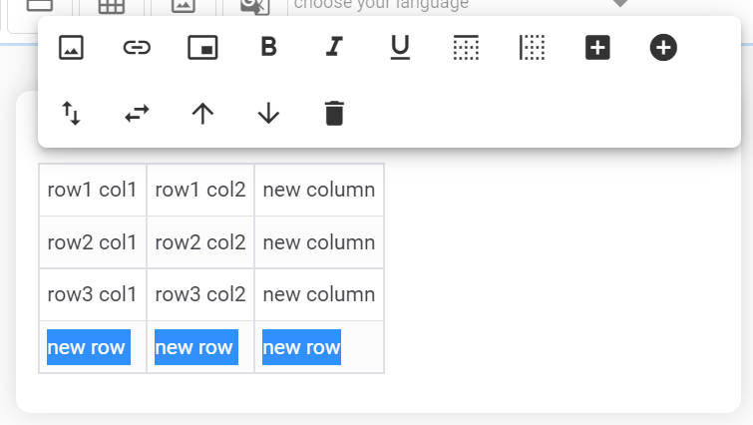
Task: Click the up arrow icon
Action: [202, 113]
